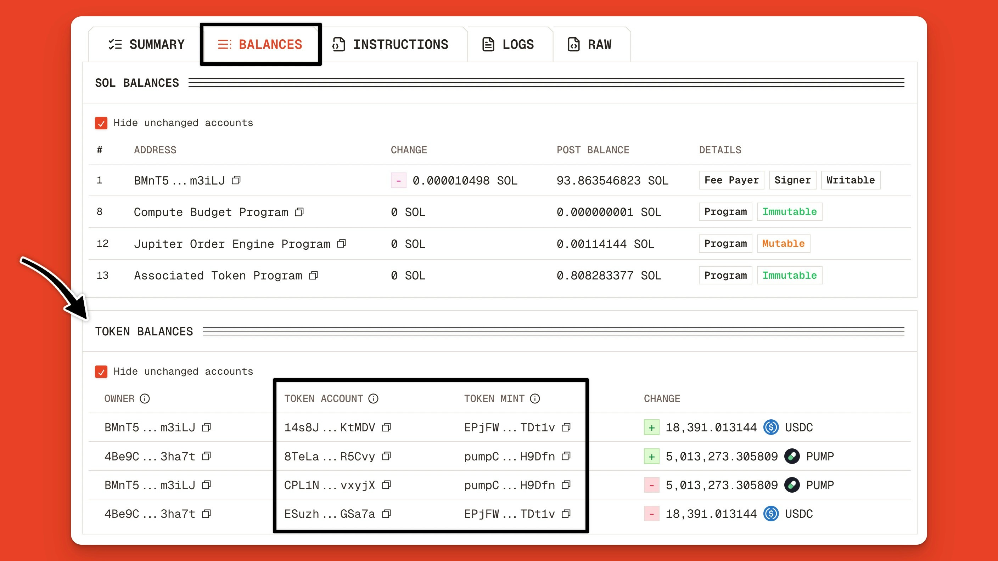Image resolution: width=998 pixels, height=561 pixels.
Task: Copy owner address 4Be9C...3ha7t
Action: click(207, 457)
